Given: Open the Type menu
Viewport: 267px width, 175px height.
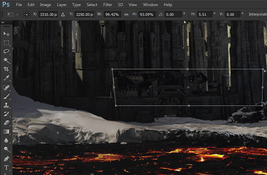Looking at the screenshot, I should [x=77, y=5].
